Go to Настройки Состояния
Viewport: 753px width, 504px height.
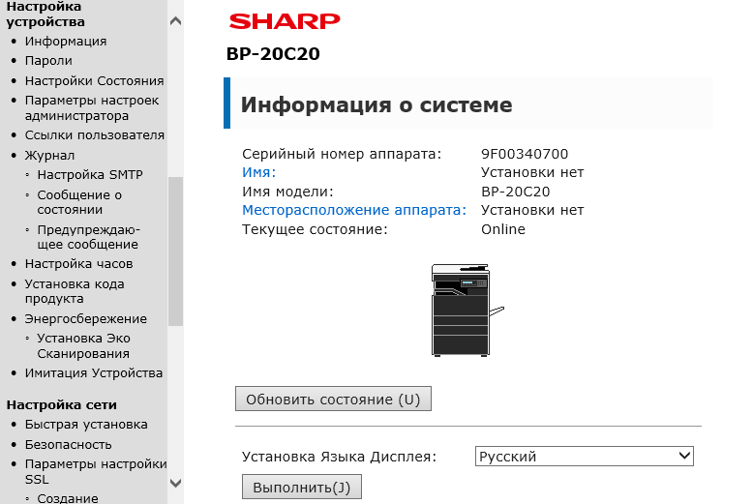click(95, 80)
